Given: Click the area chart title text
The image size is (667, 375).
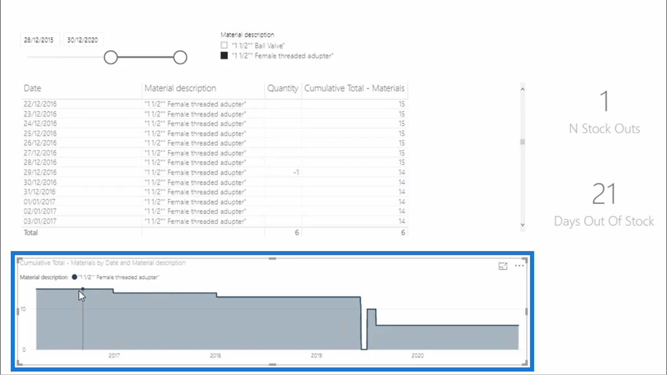Looking at the screenshot, I should pos(103,262).
